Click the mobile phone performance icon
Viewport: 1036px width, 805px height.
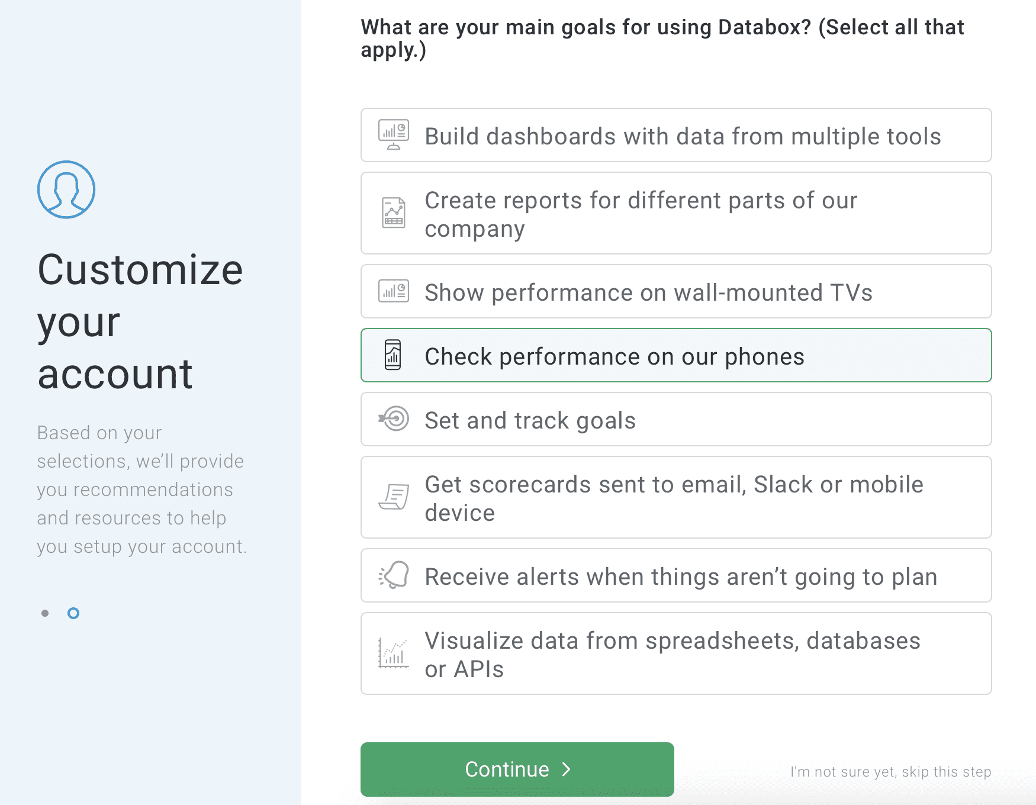point(392,355)
